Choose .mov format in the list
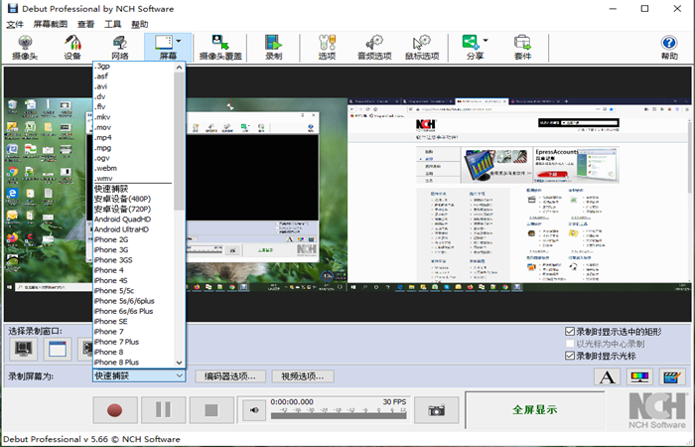 (133, 127)
